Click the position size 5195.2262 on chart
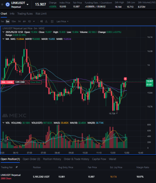This screenshot has height=183, width=156. click(x=20, y=82)
